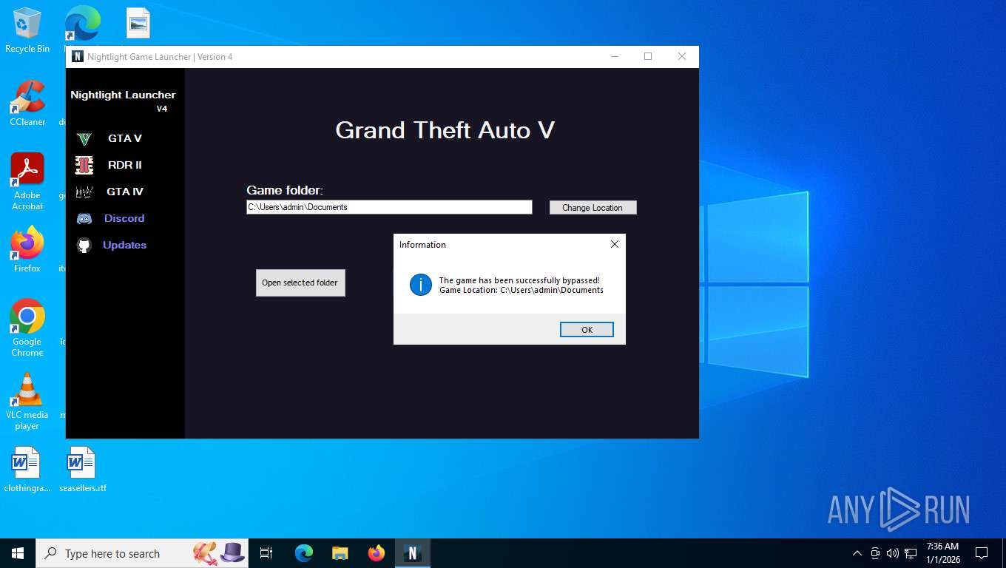Show hidden system tray icons
Viewport: 1006px width, 568px height.
coord(857,553)
